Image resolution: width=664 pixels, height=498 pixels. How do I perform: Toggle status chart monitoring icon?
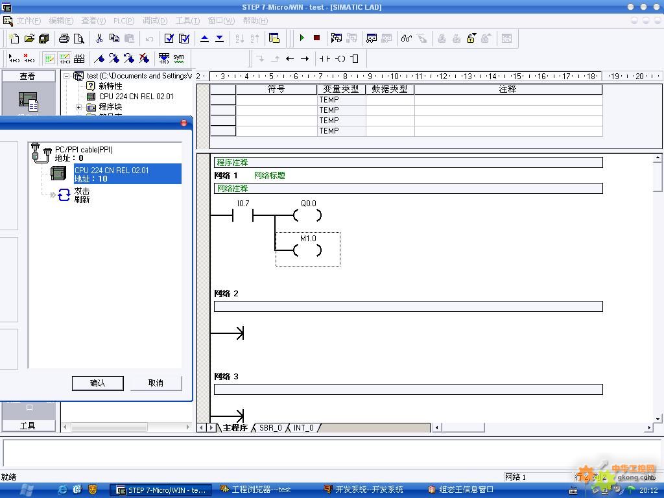(x=372, y=38)
